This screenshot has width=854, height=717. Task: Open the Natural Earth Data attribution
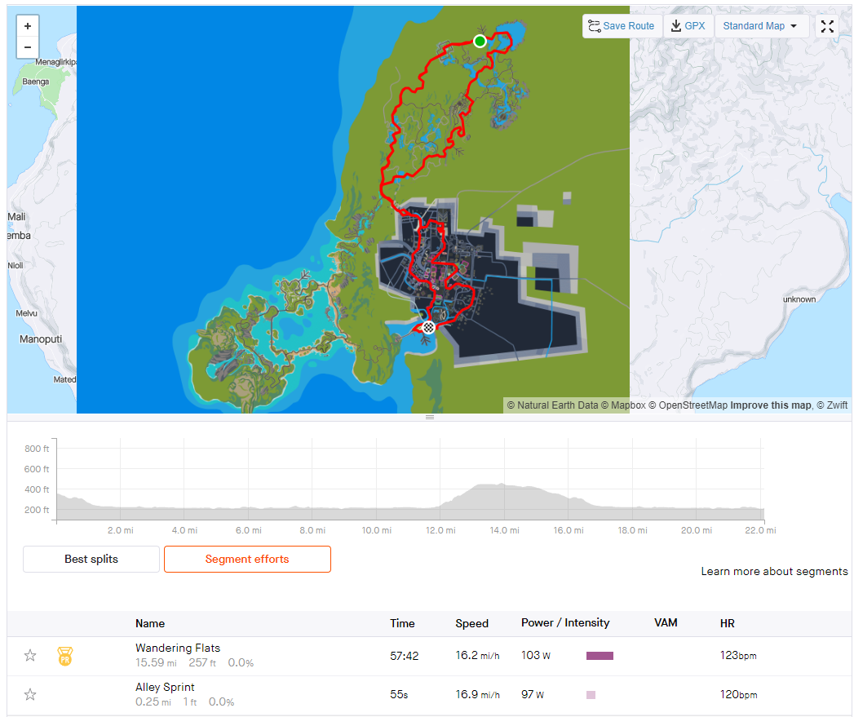pyautogui.click(x=553, y=405)
